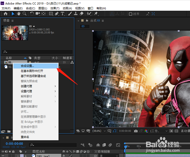Choose 合成设置... in context menu
The width and height of the screenshot is (190, 157).
tap(36, 66)
